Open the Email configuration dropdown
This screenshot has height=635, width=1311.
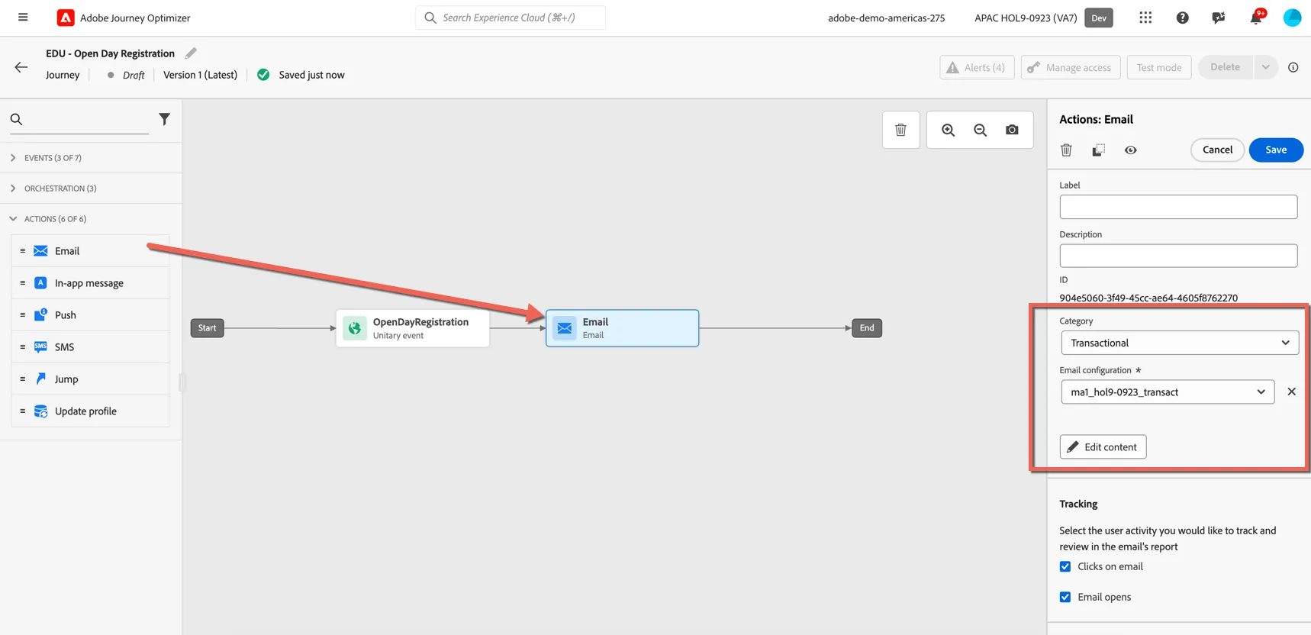pyautogui.click(x=1168, y=392)
